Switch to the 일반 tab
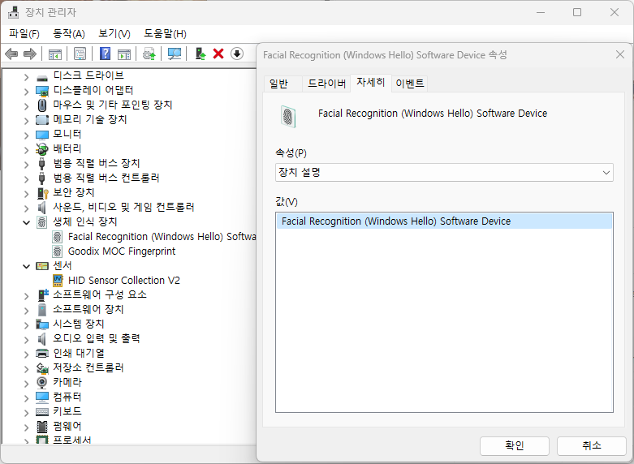634x464 pixels. click(x=282, y=84)
